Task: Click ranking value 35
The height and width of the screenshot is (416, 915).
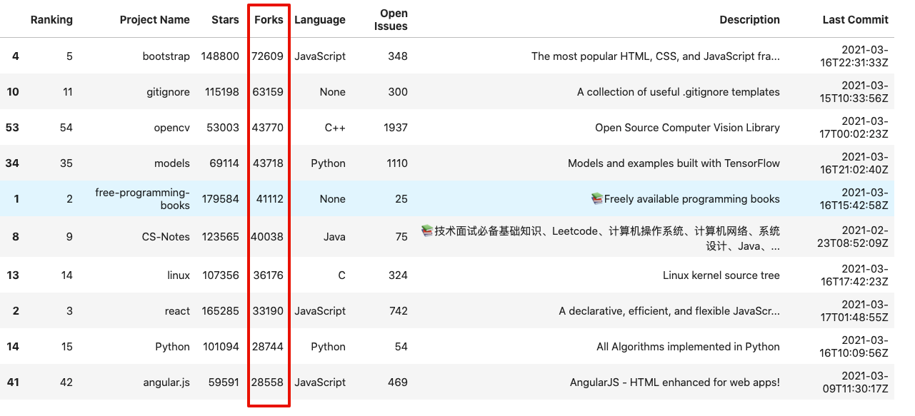Action: coord(66,163)
